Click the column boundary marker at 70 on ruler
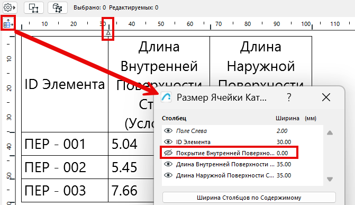The height and width of the screenshot is (205, 355). [x=211, y=27]
